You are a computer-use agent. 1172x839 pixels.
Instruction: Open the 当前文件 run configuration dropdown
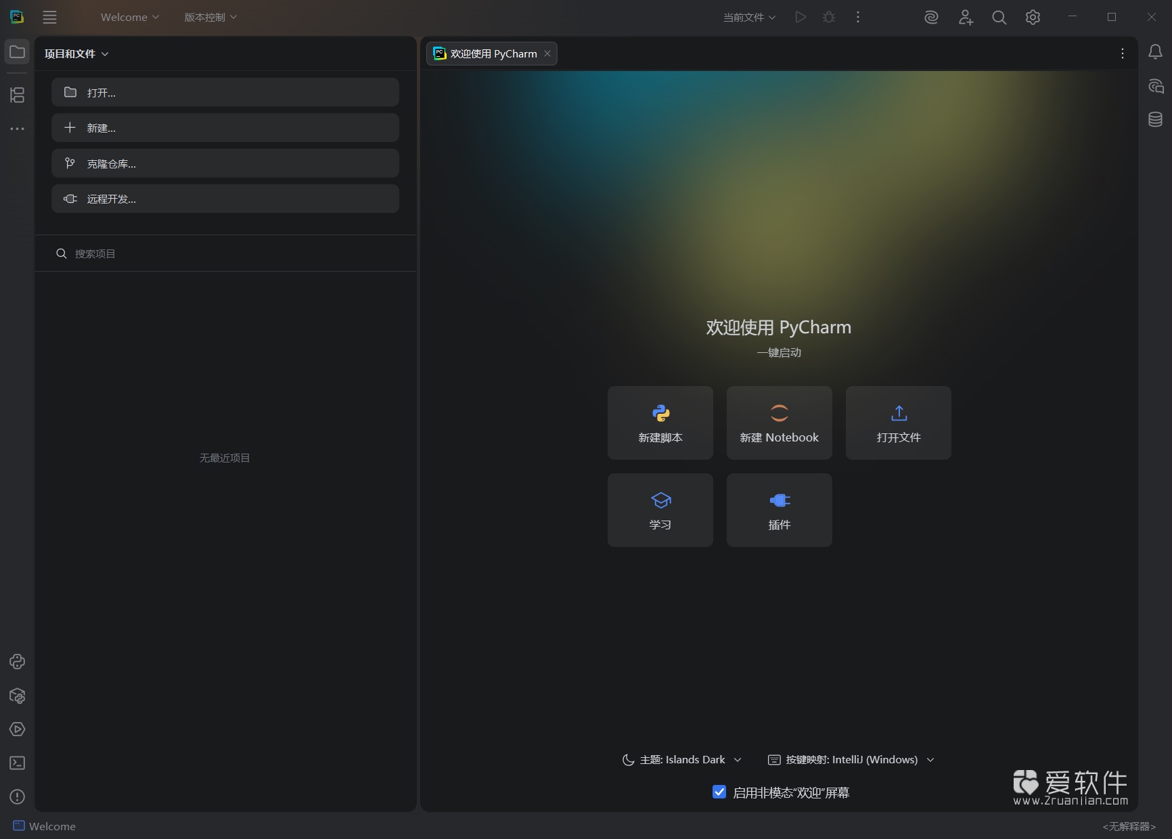(x=748, y=17)
